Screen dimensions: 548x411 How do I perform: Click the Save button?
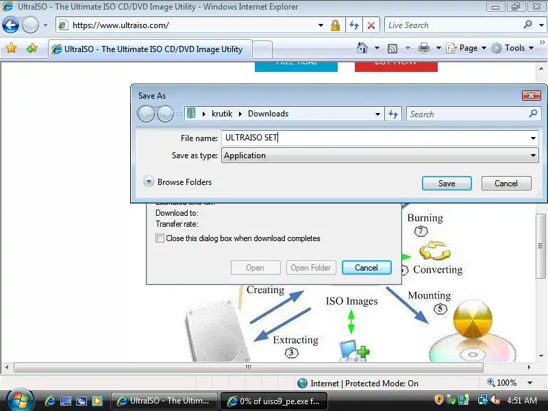click(x=447, y=183)
